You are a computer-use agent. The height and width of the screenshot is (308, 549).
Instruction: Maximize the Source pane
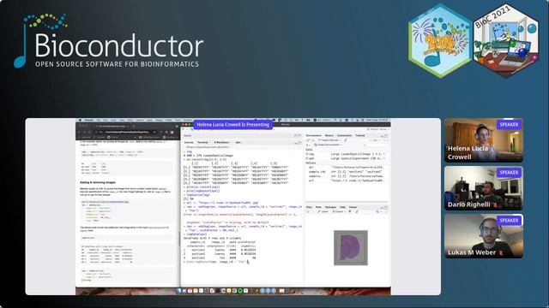point(299,135)
